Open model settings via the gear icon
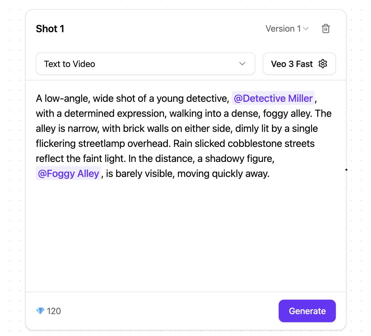The image size is (371, 336). coord(323,64)
